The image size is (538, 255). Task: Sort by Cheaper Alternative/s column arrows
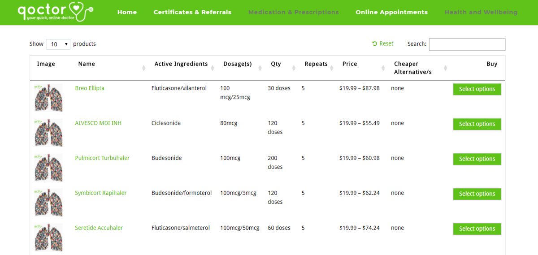pyautogui.click(x=445, y=68)
